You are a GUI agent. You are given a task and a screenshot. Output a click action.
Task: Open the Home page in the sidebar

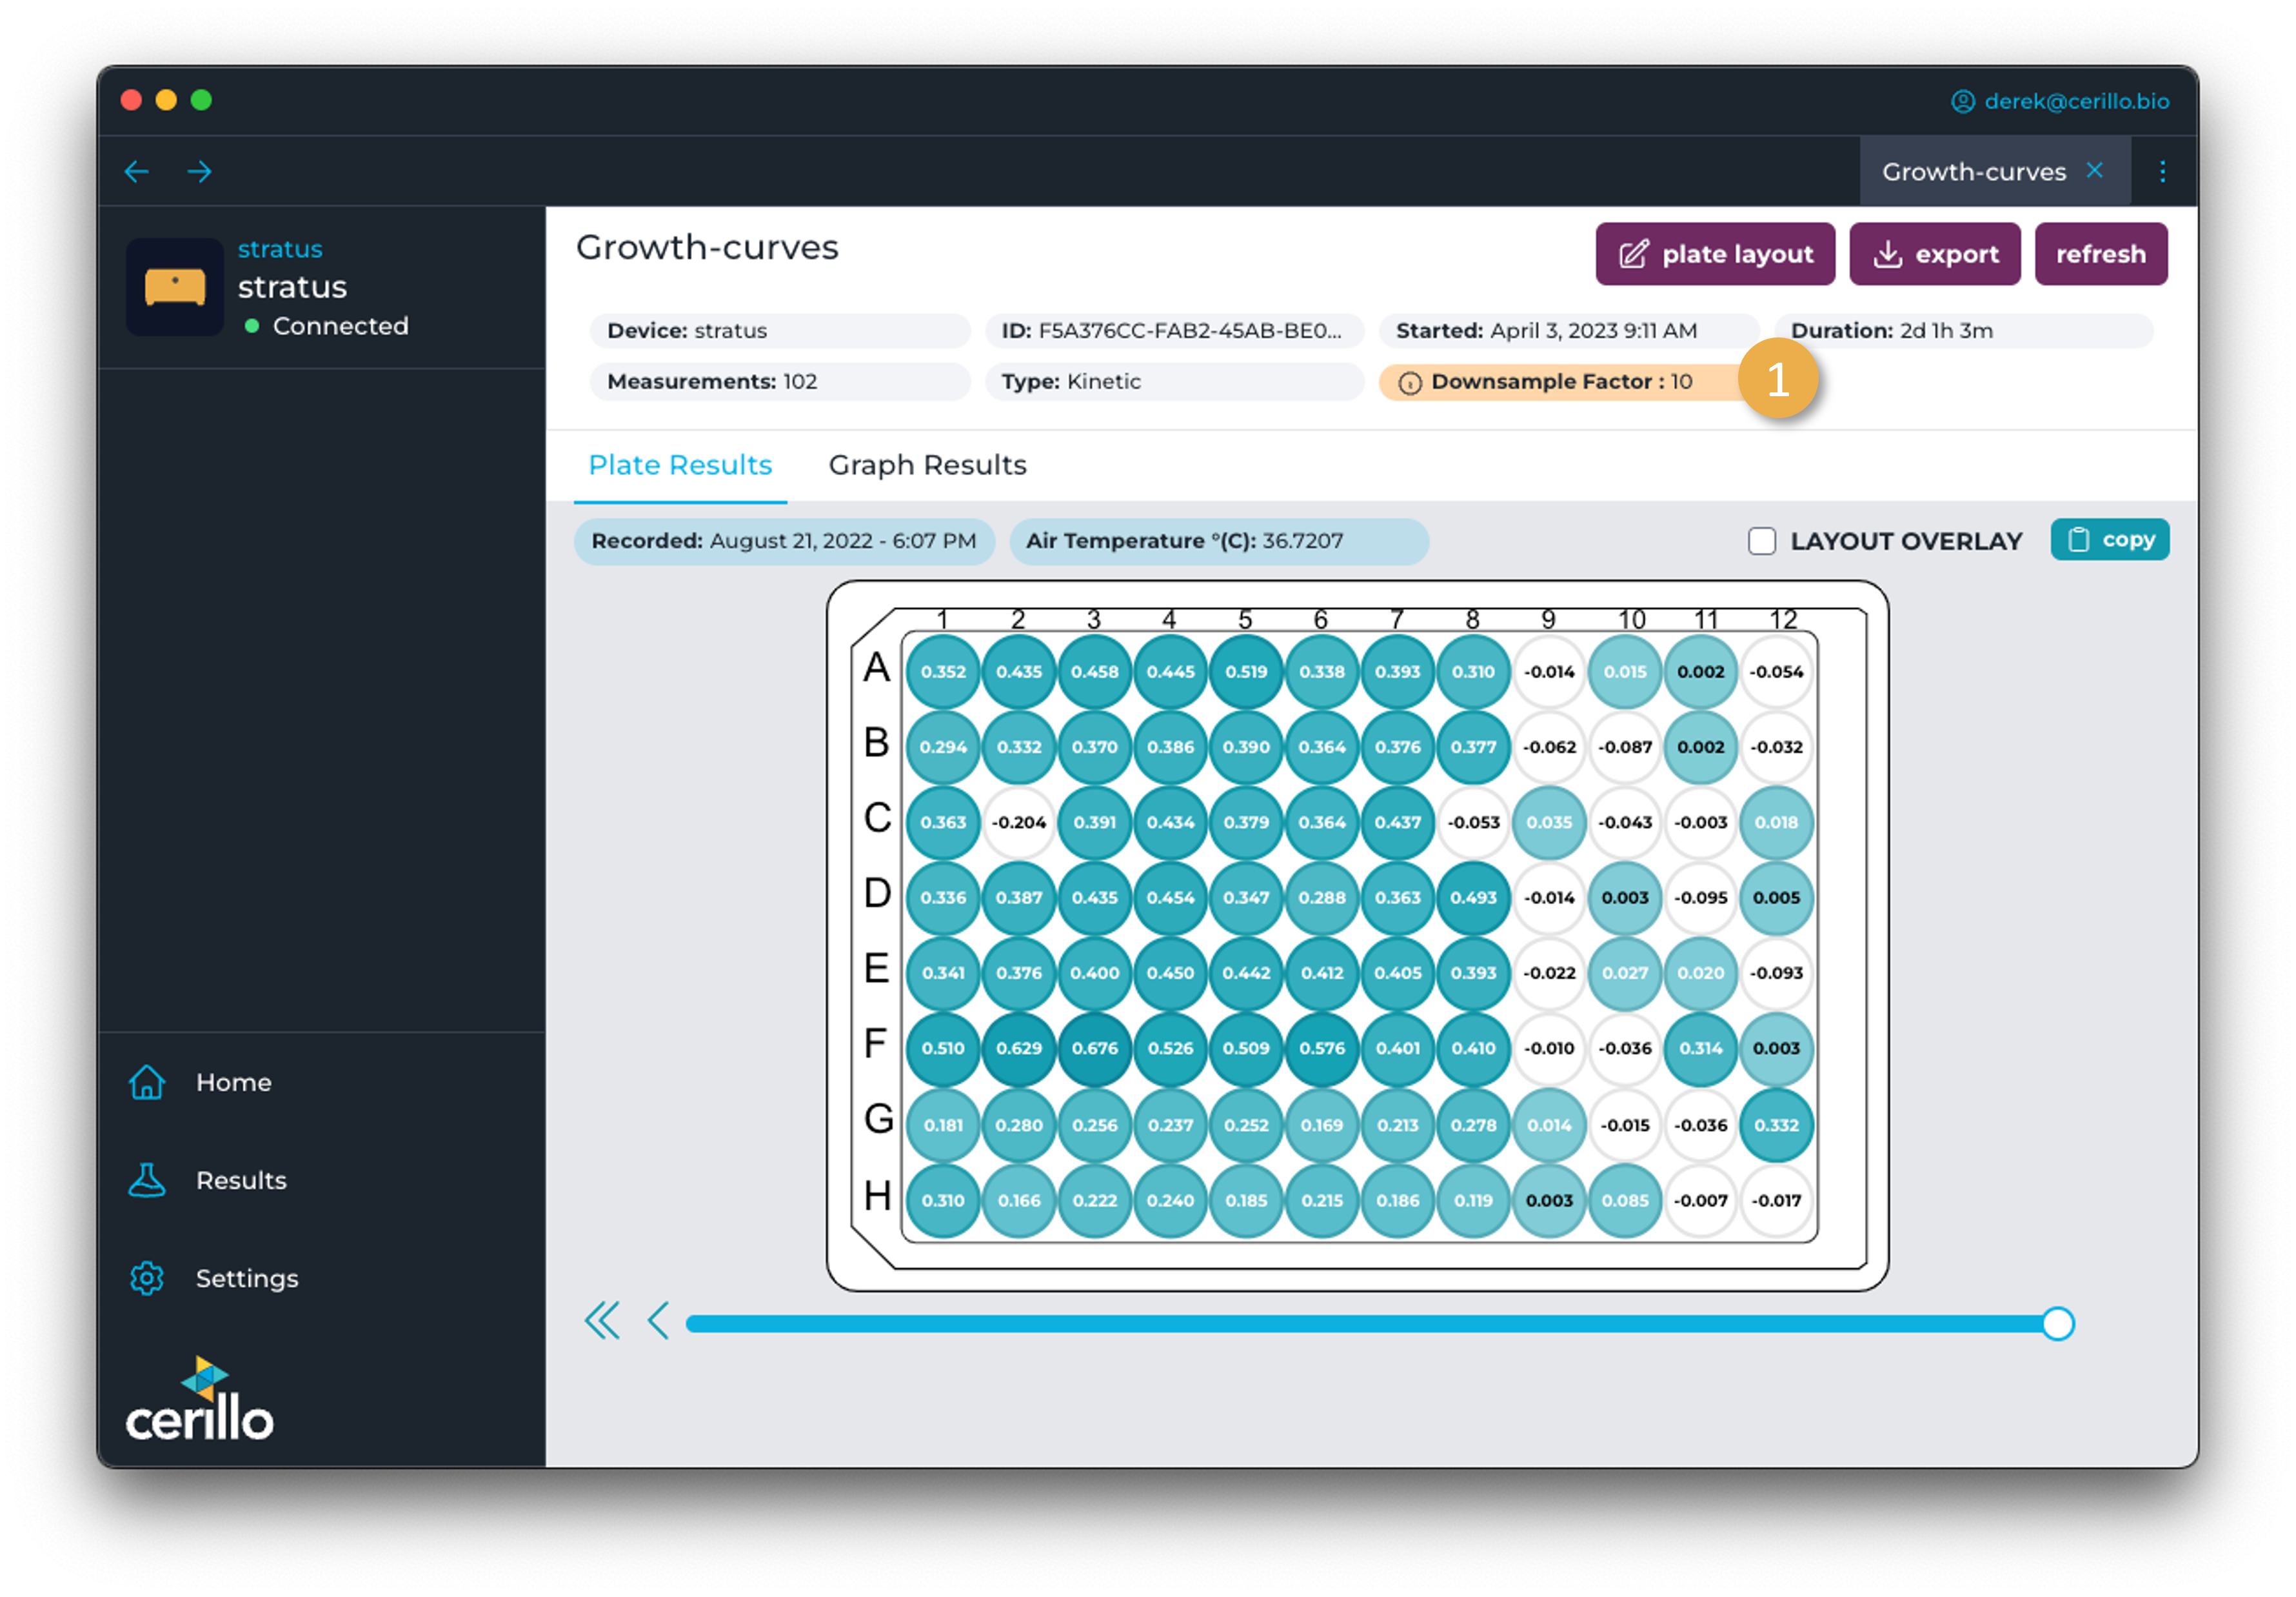[233, 1083]
